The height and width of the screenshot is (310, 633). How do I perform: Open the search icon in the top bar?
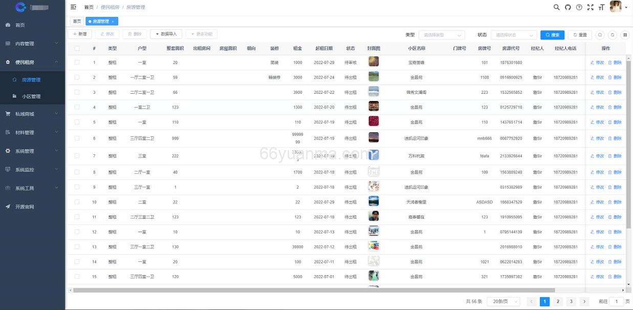(x=557, y=7)
